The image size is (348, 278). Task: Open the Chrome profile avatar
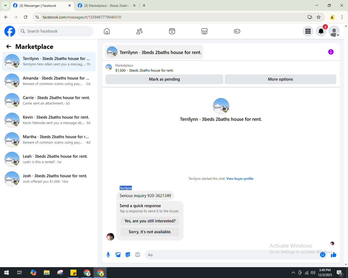point(332,17)
